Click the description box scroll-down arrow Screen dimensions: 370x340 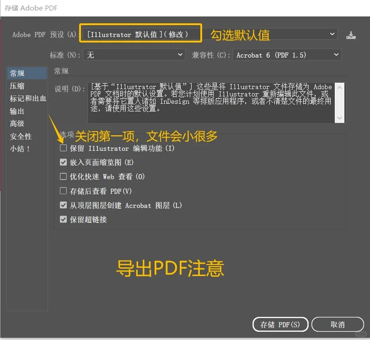tap(339, 119)
